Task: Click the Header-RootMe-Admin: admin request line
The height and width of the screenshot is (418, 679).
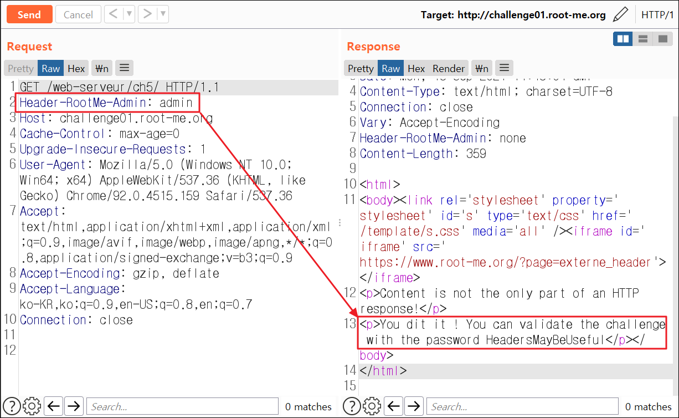Action: pos(106,103)
